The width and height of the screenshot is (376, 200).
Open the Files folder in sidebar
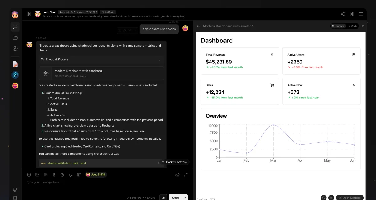(15, 38)
